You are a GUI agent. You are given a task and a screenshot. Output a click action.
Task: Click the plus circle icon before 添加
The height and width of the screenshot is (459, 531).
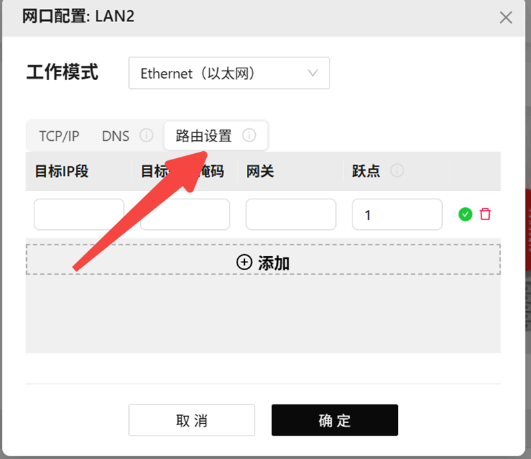pyautogui.click(x=244, y=262)
